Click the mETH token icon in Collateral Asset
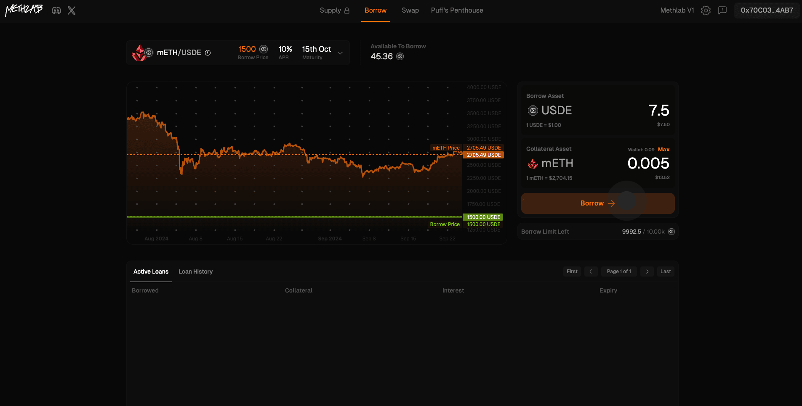 [x=533, y=163]
